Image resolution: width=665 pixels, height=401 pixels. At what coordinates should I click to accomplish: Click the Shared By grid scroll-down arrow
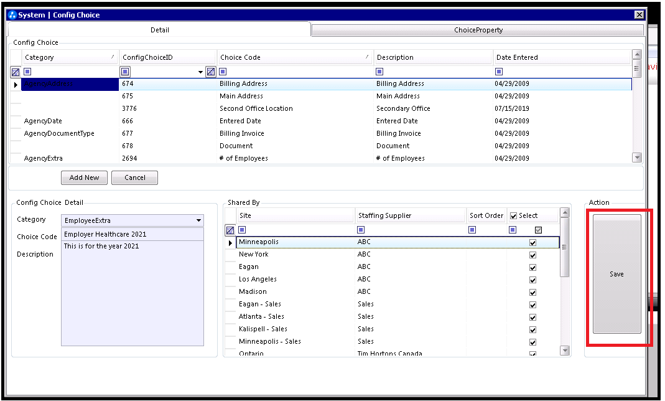(x=564, y=351)
